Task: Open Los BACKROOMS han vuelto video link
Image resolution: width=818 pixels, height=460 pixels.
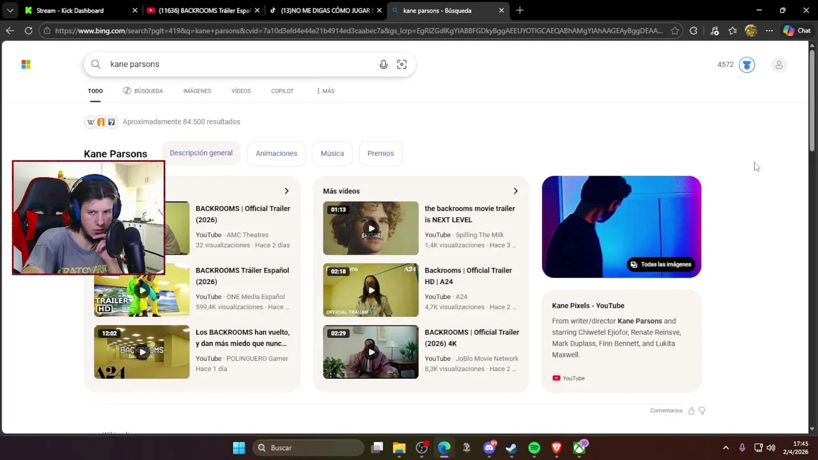Action: click(x=242, y=338)
